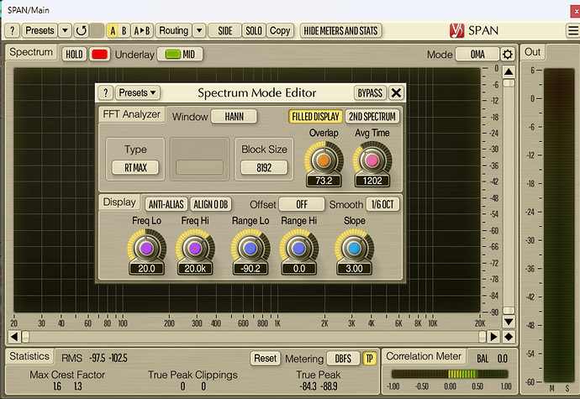Open the main Presets dropdown arrow
Image resolution: width=580 pixels, height=399 pixels.
tap(65, 31)
